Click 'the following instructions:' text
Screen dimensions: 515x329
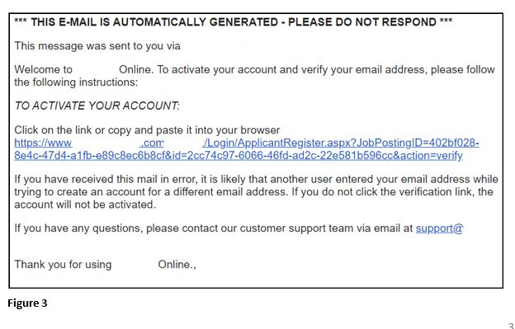click(x=76, y=82)
